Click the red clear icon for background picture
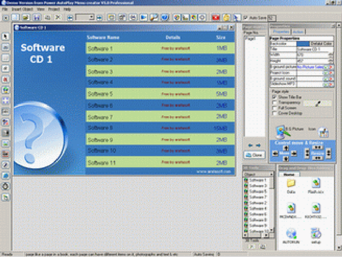This screenshot has width=342, height=257. tap(331, 67)
